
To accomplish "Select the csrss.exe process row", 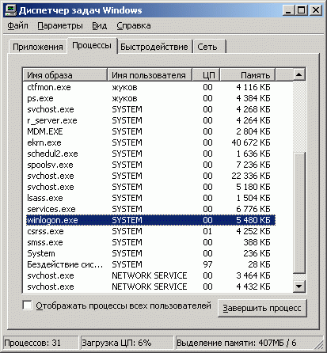I will [x=150, y=231].
